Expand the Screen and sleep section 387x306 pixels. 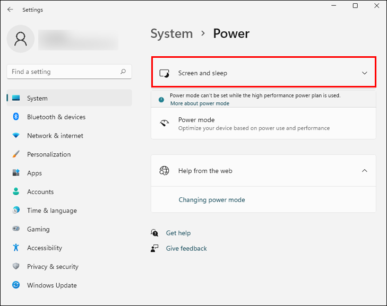[364, 73]
